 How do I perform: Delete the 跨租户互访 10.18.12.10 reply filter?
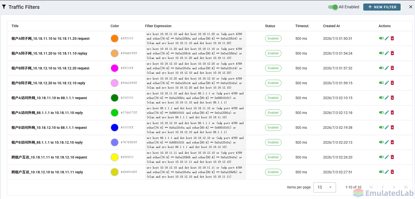coord(392,172)
